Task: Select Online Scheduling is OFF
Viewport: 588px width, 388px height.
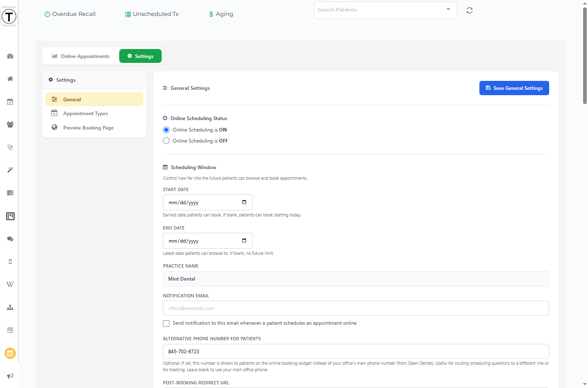Action: point(166,140)
